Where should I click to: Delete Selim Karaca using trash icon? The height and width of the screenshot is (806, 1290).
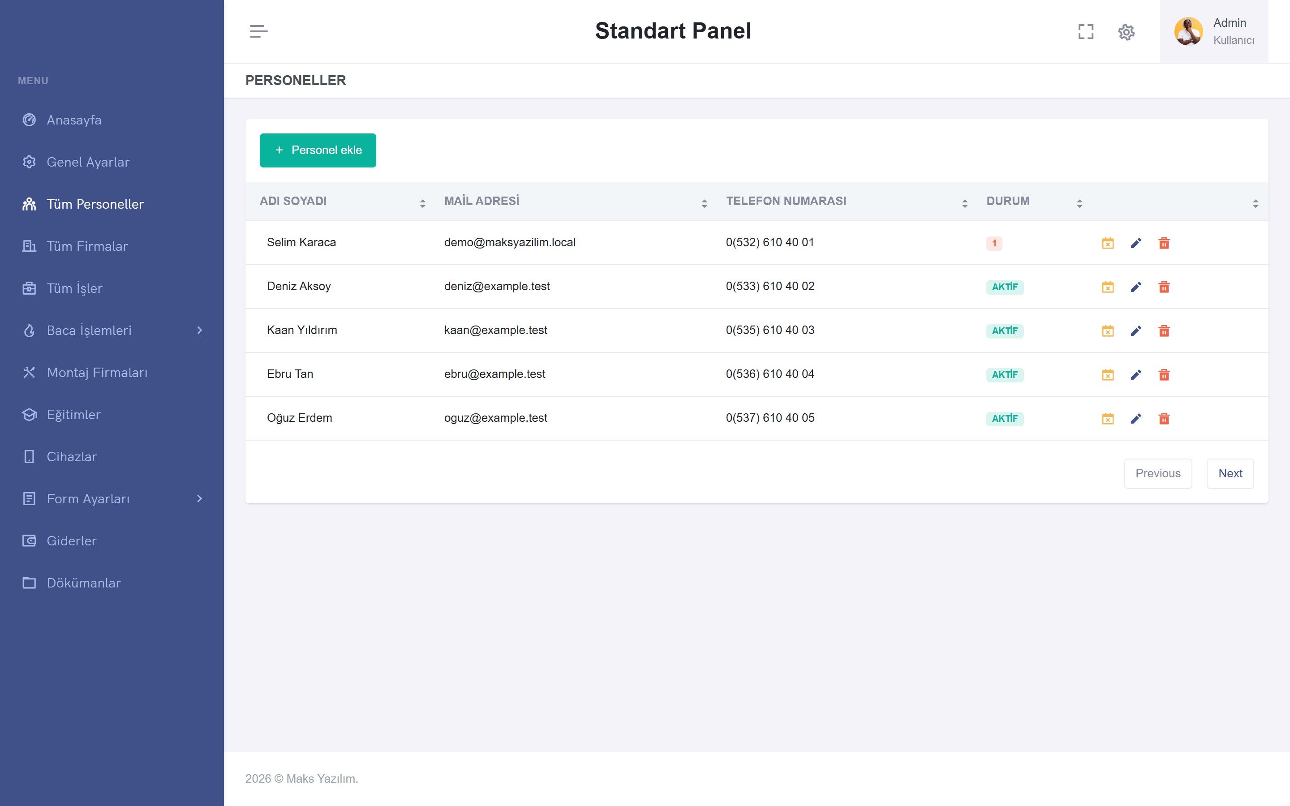tap(1164, 243)
